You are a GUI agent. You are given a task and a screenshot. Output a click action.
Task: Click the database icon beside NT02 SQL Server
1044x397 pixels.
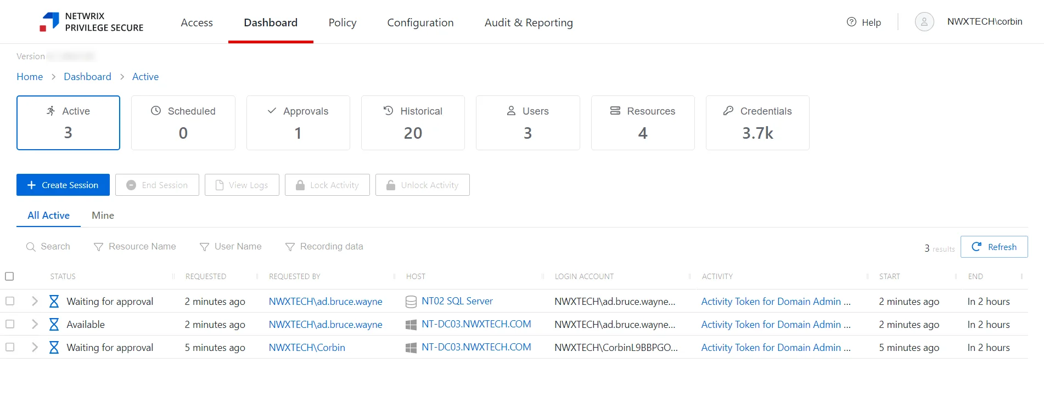(x=411, y=302)
